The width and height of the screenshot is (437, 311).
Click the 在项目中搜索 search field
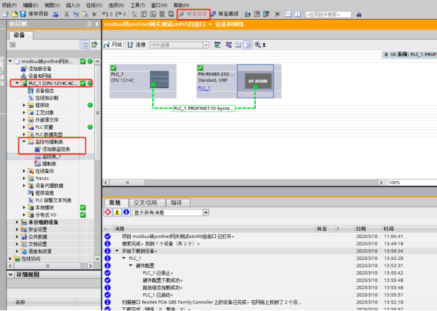(328, 15)
